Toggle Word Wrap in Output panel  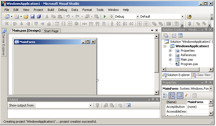tap(128, 105)
